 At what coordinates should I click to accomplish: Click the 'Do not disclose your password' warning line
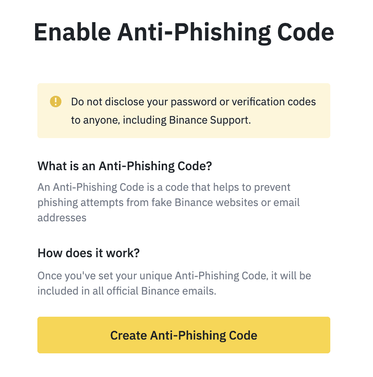click(x=193, y=102)
